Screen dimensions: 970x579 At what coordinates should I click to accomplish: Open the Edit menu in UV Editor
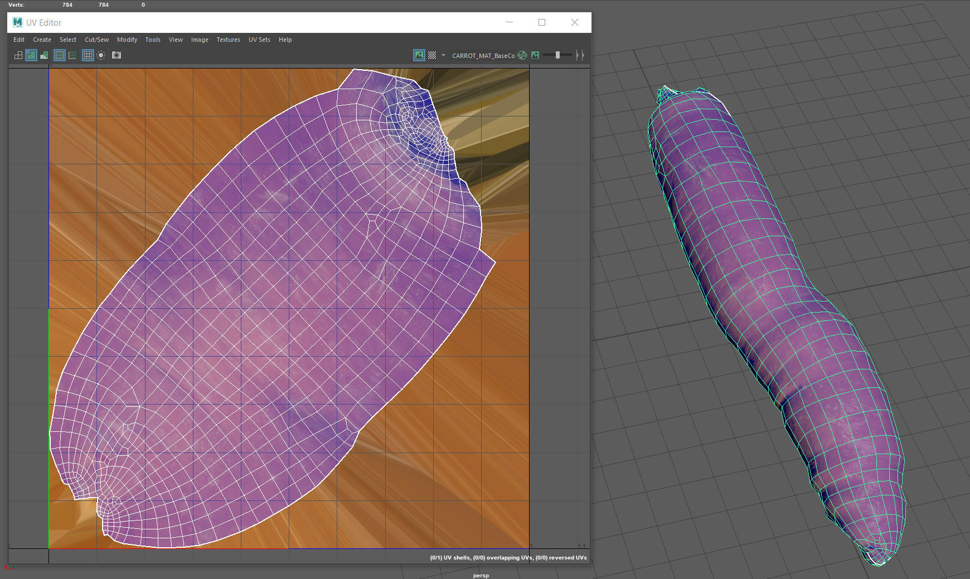click(19, 40)
